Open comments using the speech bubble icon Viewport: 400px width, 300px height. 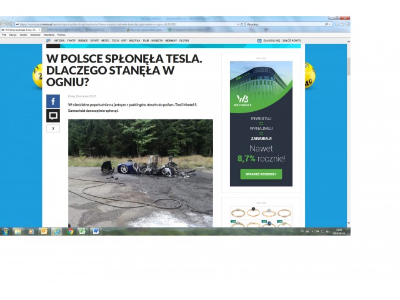click(x=52, y=116)
